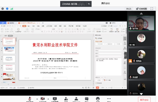The image size is (158, 102).
Task: Click the 离开会议 leave meeting button
Action: click(x=144, y=100)
